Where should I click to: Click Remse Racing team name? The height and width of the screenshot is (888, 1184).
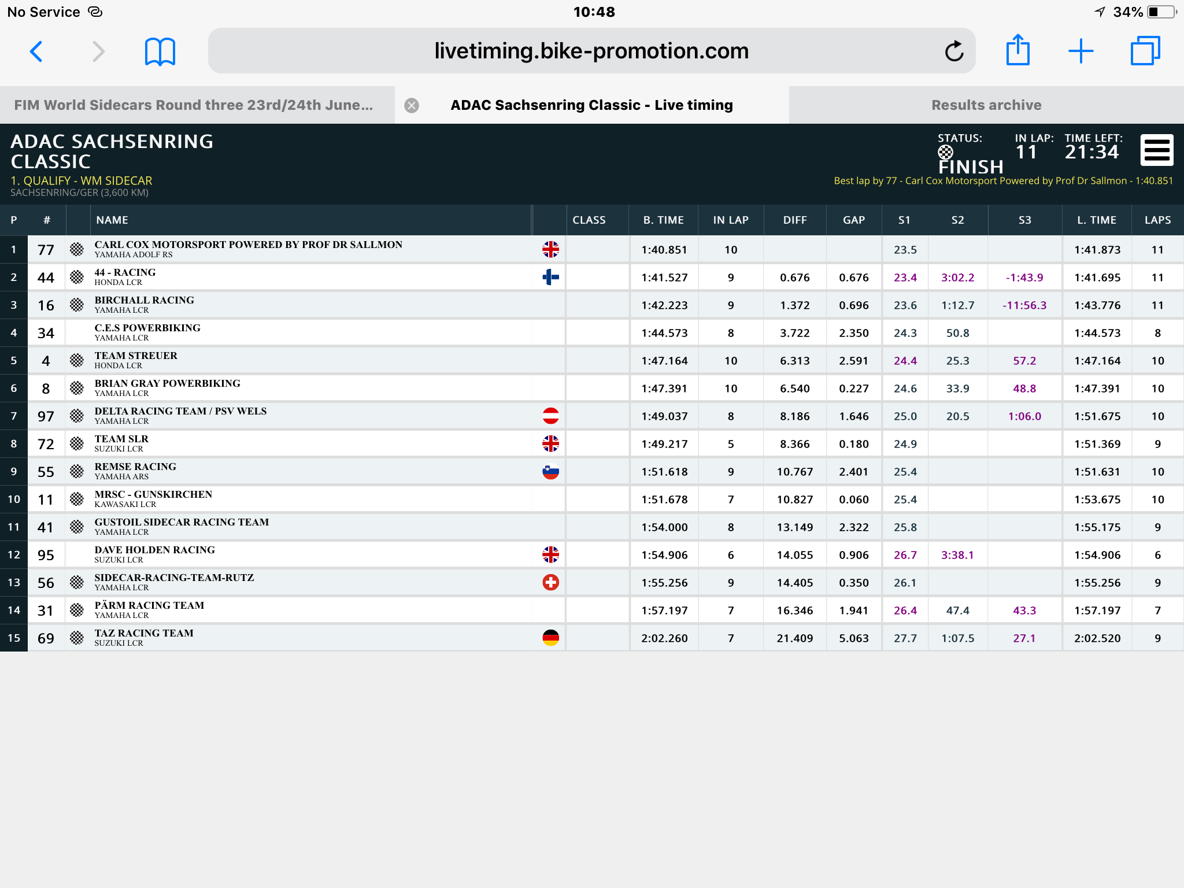(x=135, y=467)
